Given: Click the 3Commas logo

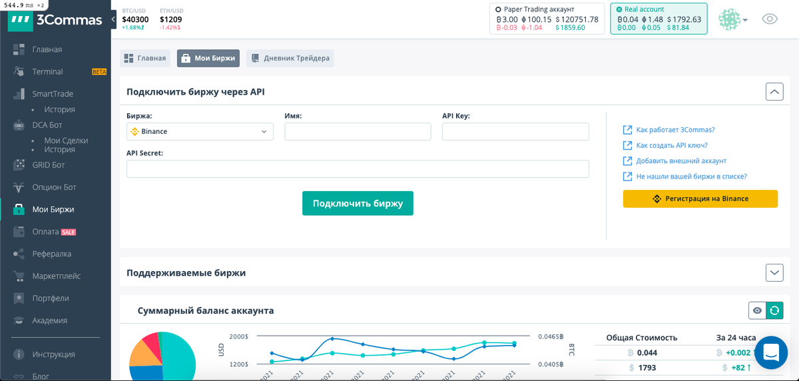Looking at the screenshot, I should pos(55,20).
